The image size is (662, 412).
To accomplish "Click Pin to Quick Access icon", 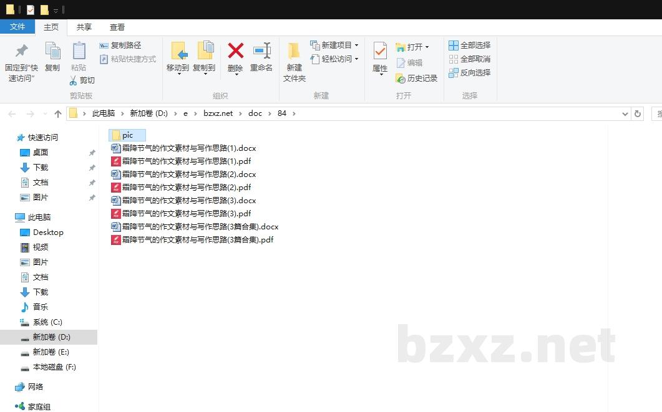I will click(x=21, y=51).
